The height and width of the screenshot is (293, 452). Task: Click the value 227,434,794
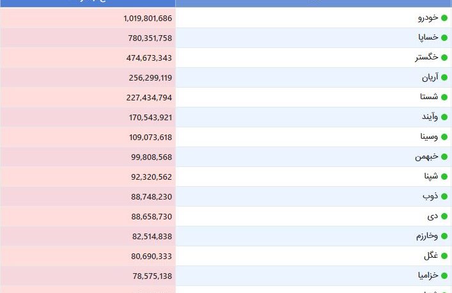(x=149, y=98)
